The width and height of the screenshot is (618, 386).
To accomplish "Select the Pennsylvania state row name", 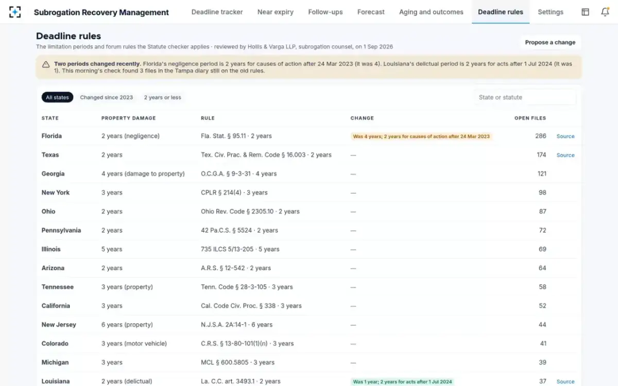I will point(61,230).
